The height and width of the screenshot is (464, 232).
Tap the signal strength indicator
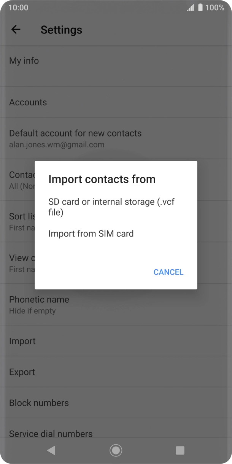[191, 7]
